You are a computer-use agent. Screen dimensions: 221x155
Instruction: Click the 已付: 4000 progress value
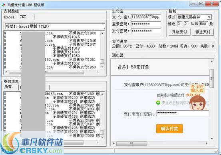click(145, 46)
